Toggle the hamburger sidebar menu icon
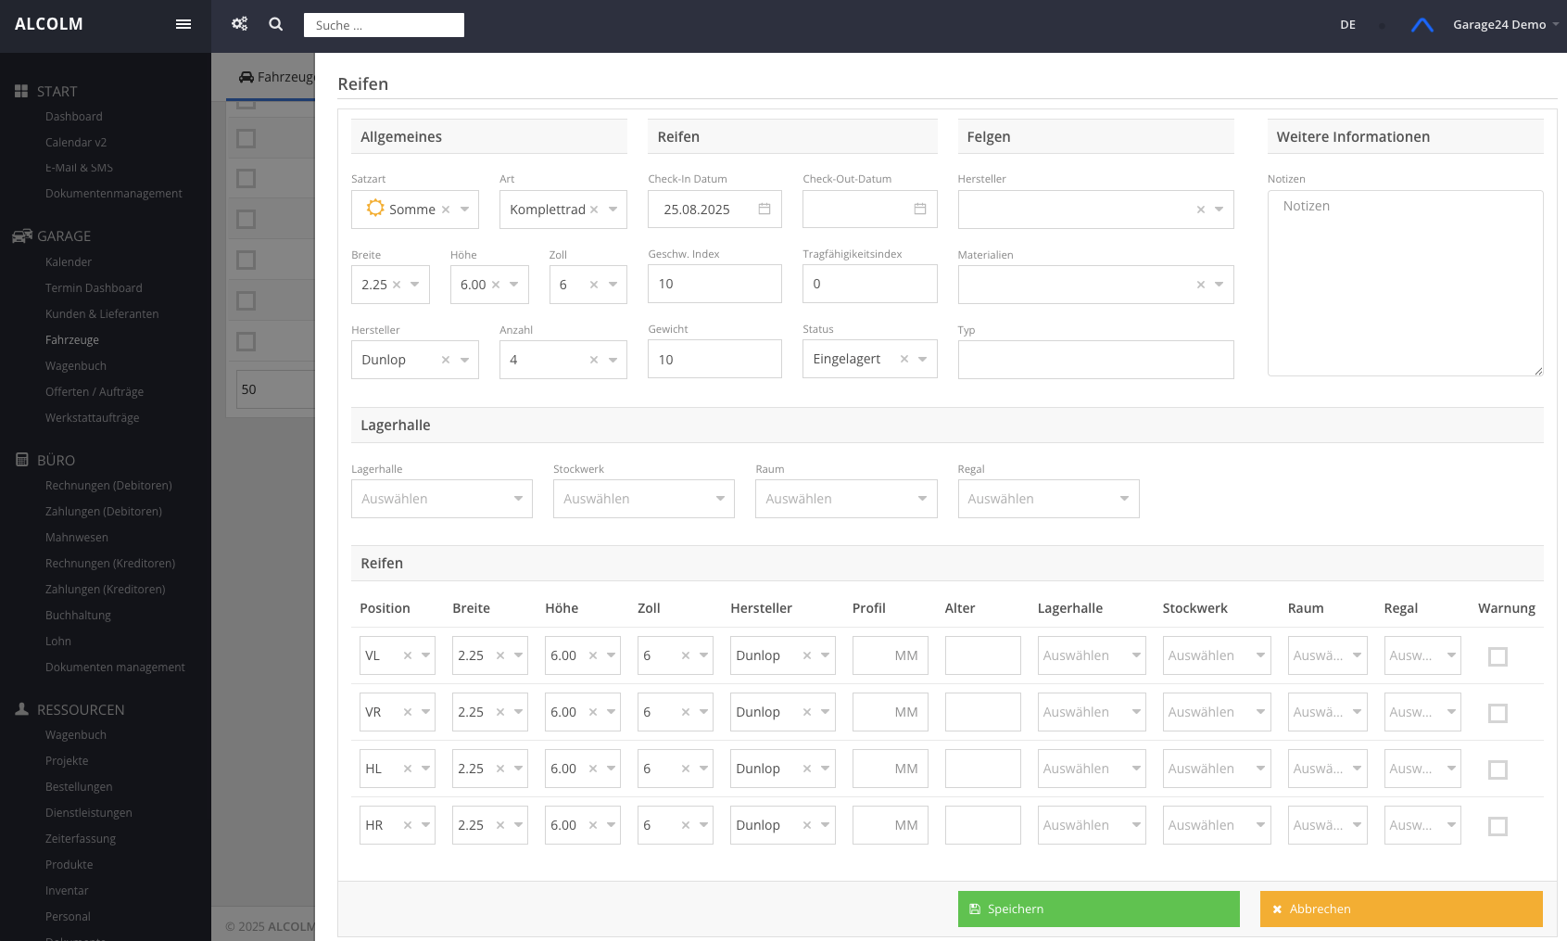 [183, 24]
